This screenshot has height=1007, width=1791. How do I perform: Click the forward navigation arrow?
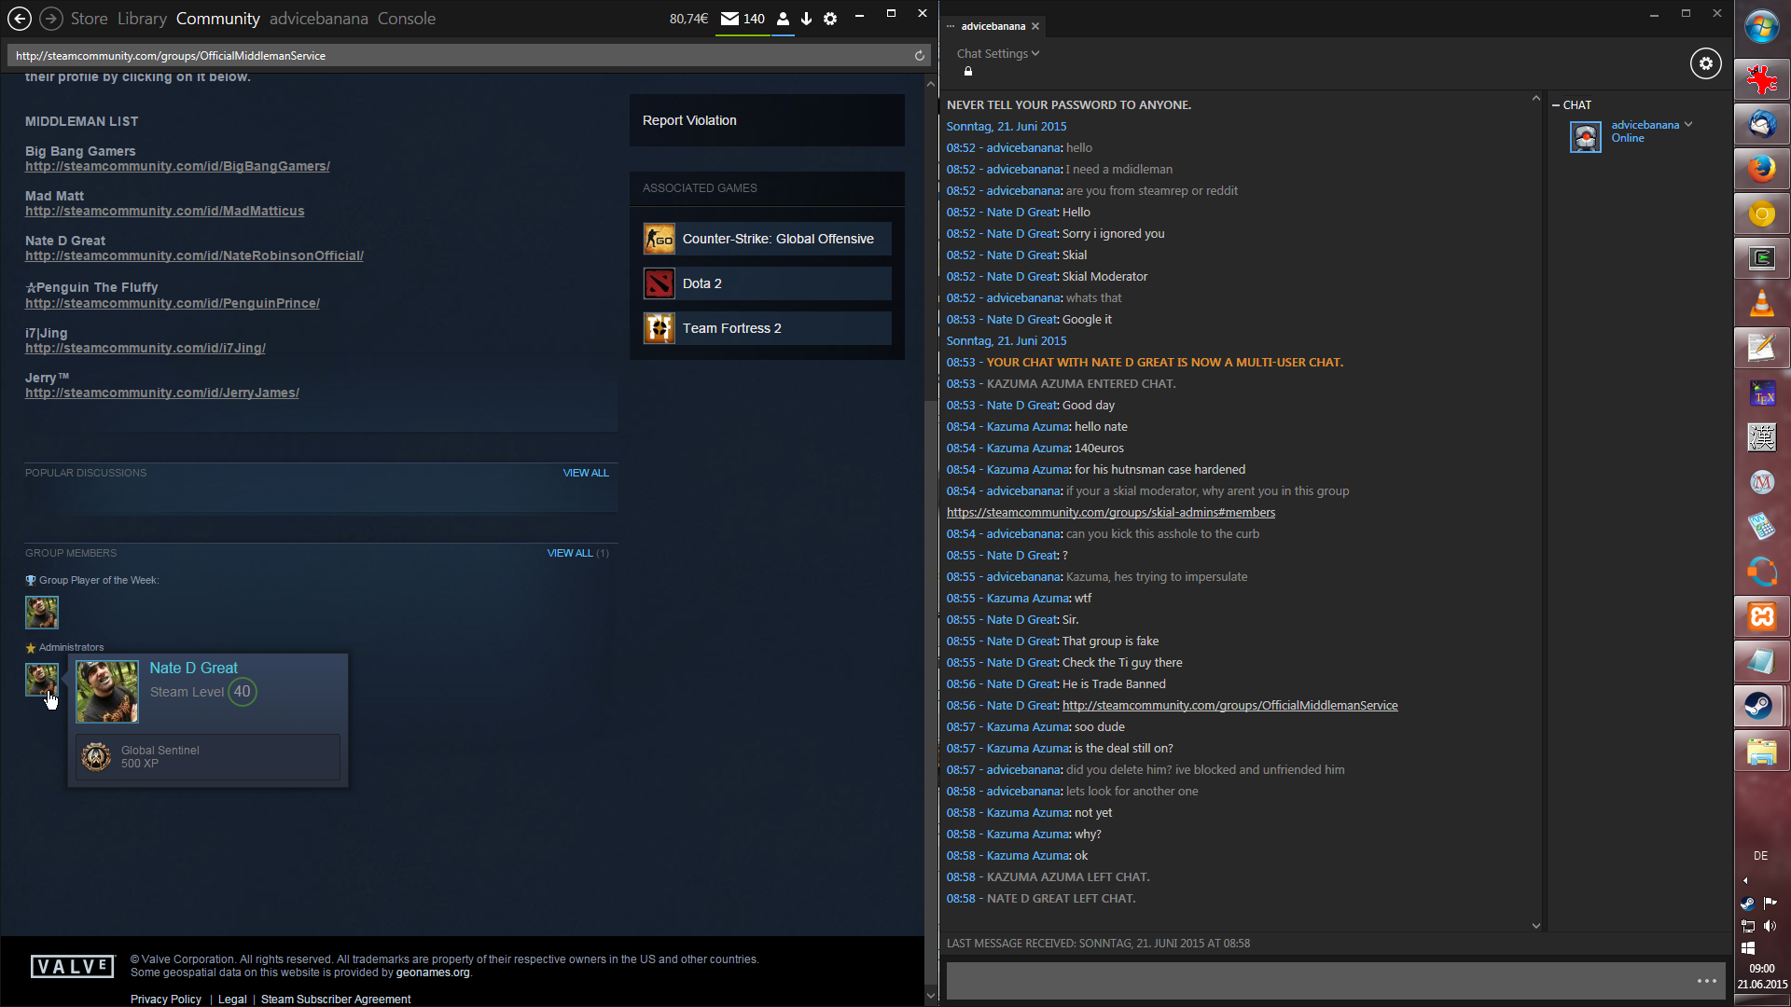coord(51,19)
